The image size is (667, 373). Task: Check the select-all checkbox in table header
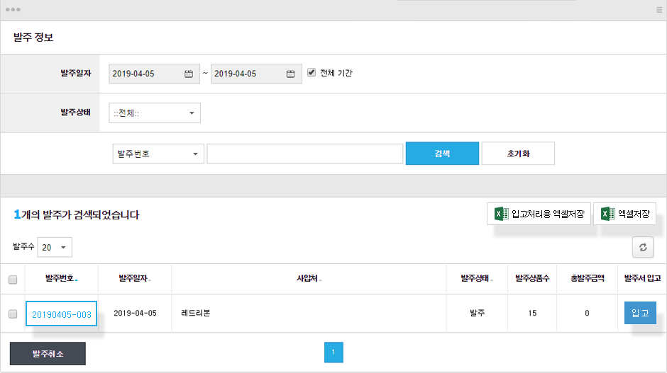[13, 280]
